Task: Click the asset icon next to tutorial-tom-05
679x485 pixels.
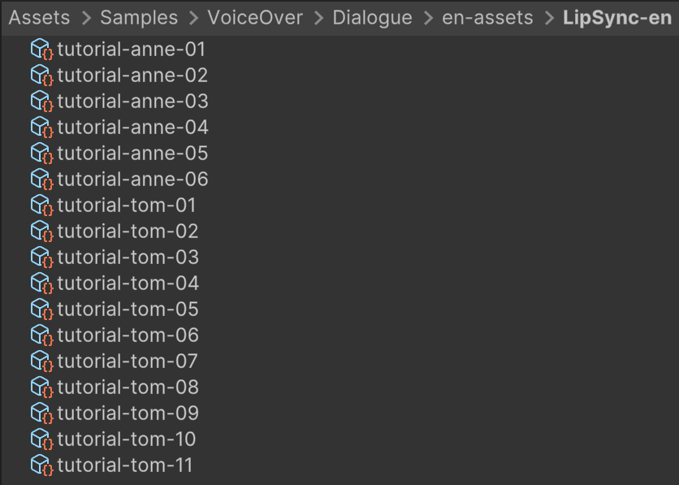Action: [41, 310]
